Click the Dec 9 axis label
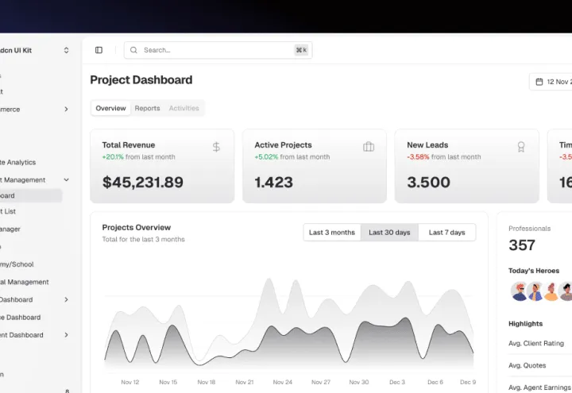 tap(468, 382)
